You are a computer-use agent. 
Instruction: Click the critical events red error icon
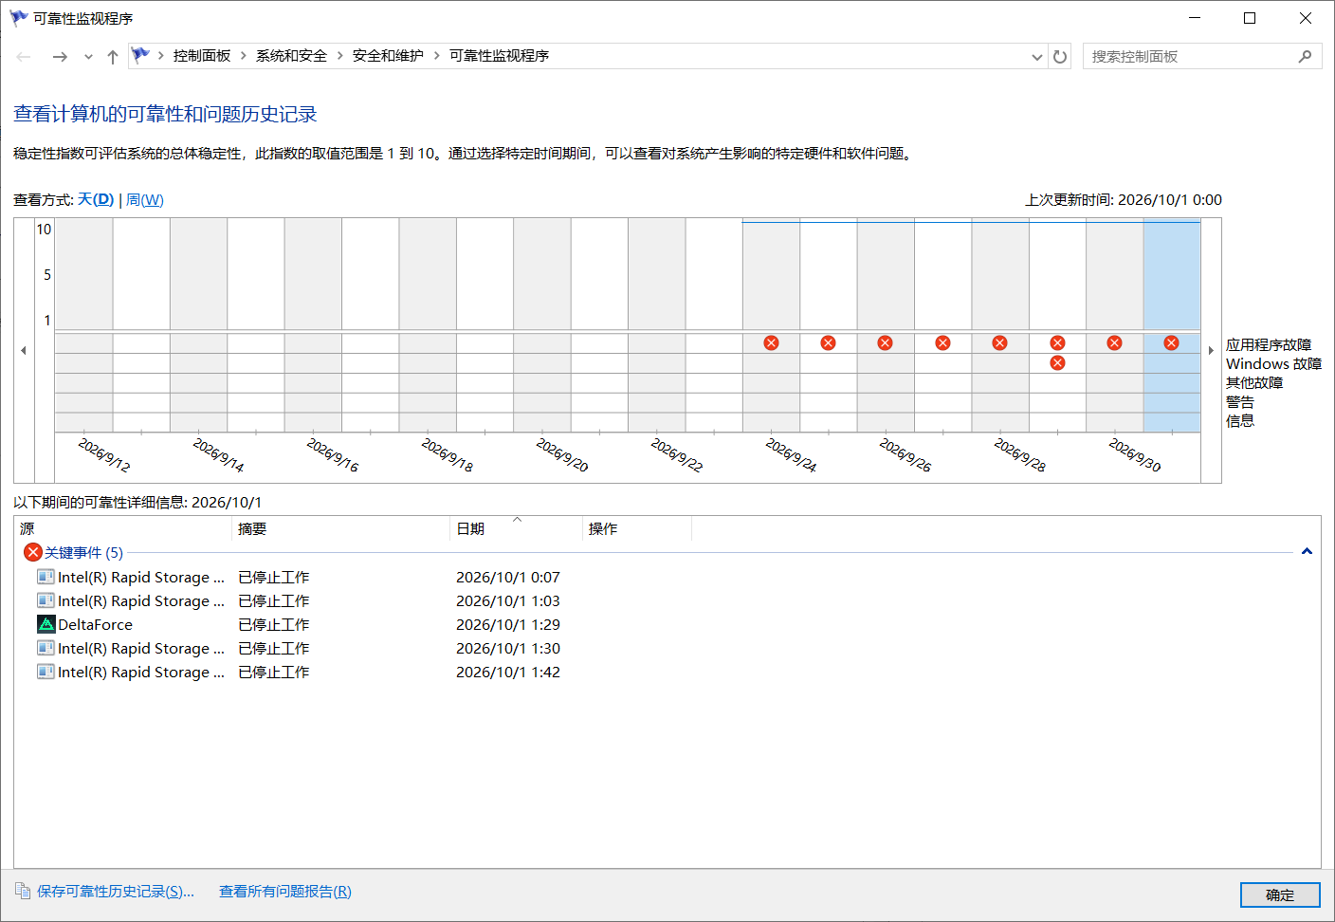(x=33, y=552)
